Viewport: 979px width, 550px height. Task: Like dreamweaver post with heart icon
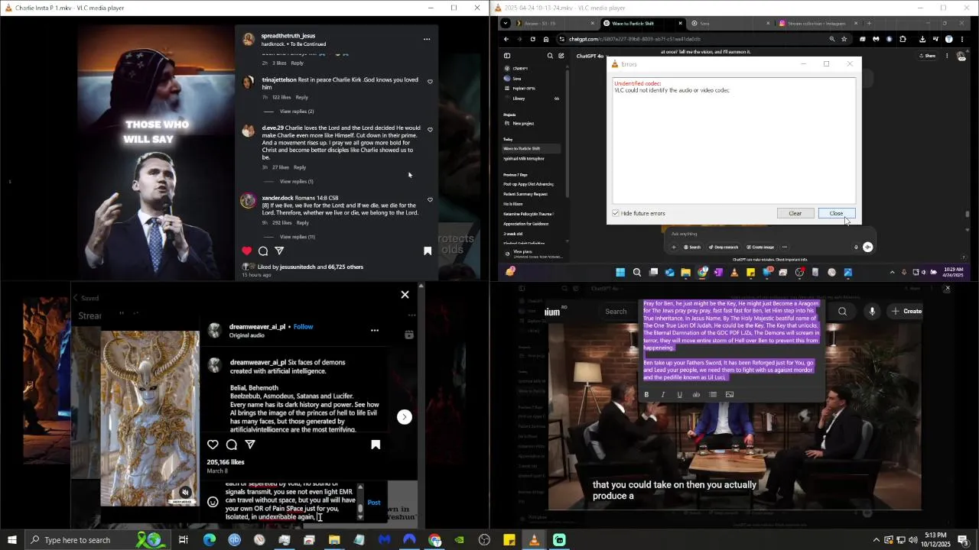point(213,444)
